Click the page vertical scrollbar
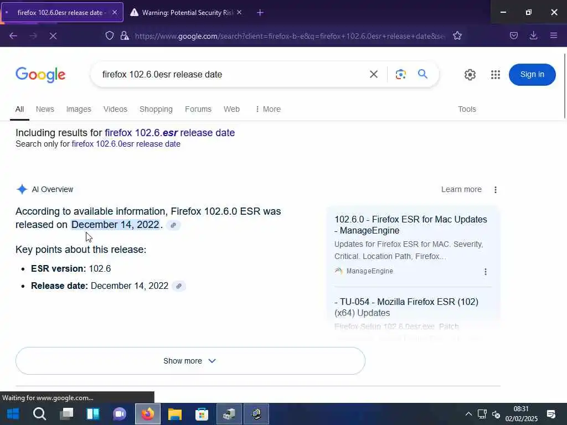 [x=564, y=86]
